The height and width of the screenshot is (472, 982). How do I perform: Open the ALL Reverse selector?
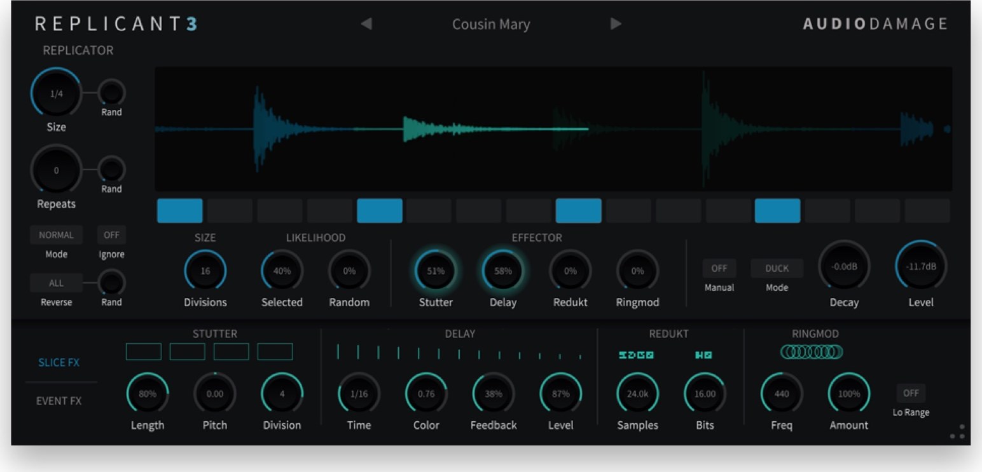(56, 283)
